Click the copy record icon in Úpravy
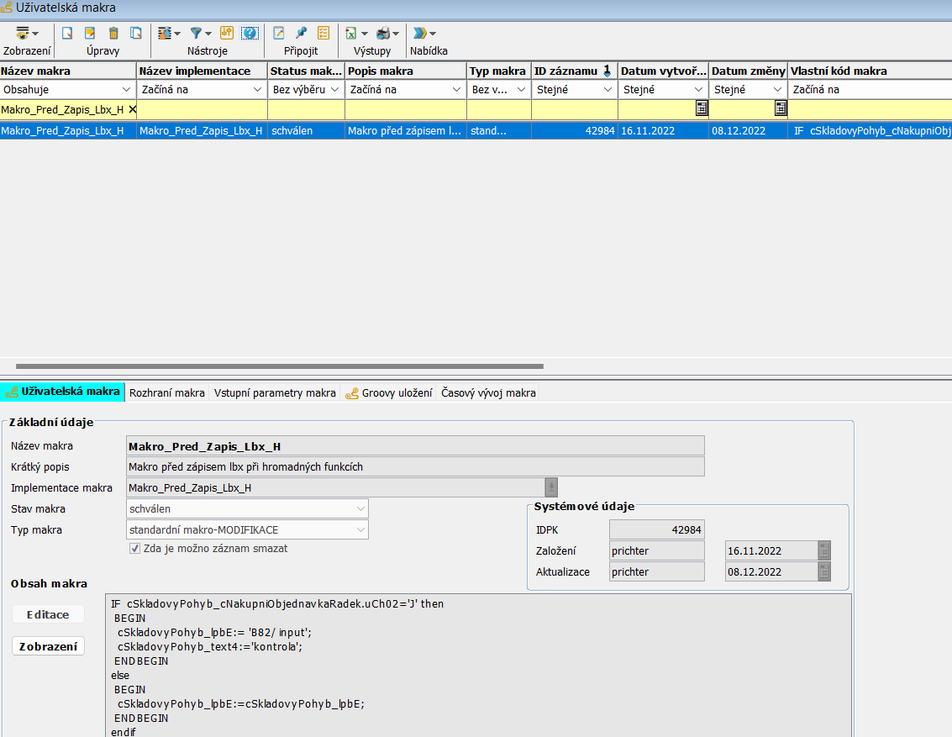The width and height of the screenshot is (952, 737). (136, 34)
